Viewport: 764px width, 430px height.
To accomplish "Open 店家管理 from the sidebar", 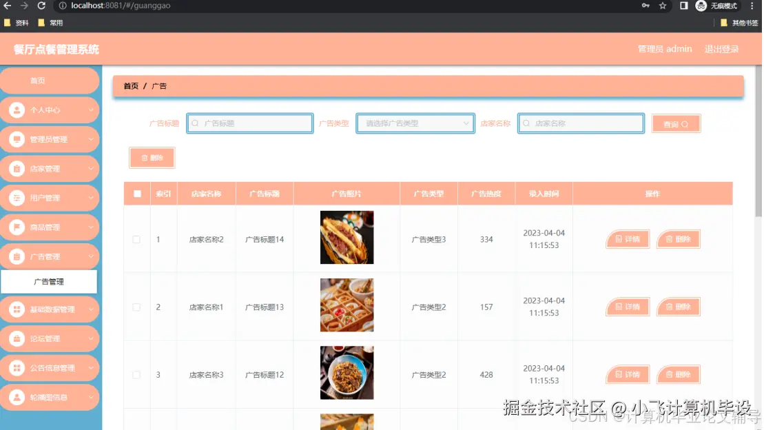I will click(x=17, y=168).
